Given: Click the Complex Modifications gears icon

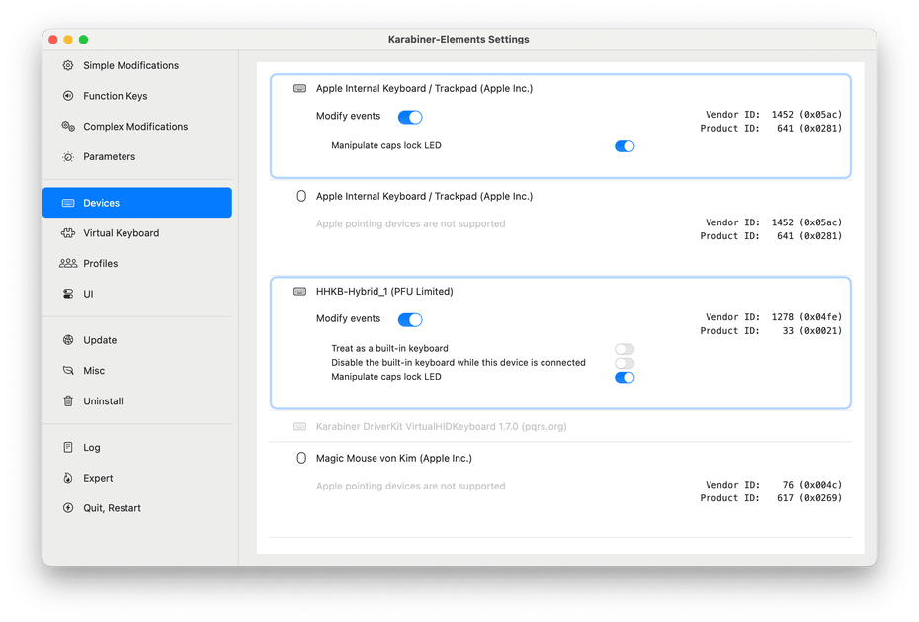Looking at the screenshot, I should click(x=68, y=127).
